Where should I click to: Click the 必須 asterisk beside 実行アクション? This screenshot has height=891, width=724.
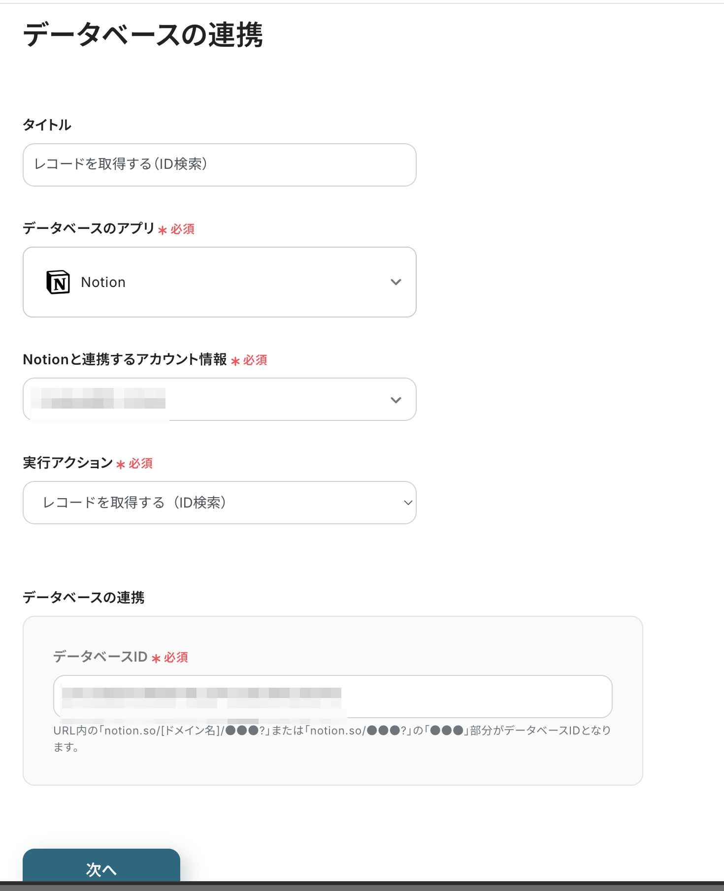(x=121, y=464)
